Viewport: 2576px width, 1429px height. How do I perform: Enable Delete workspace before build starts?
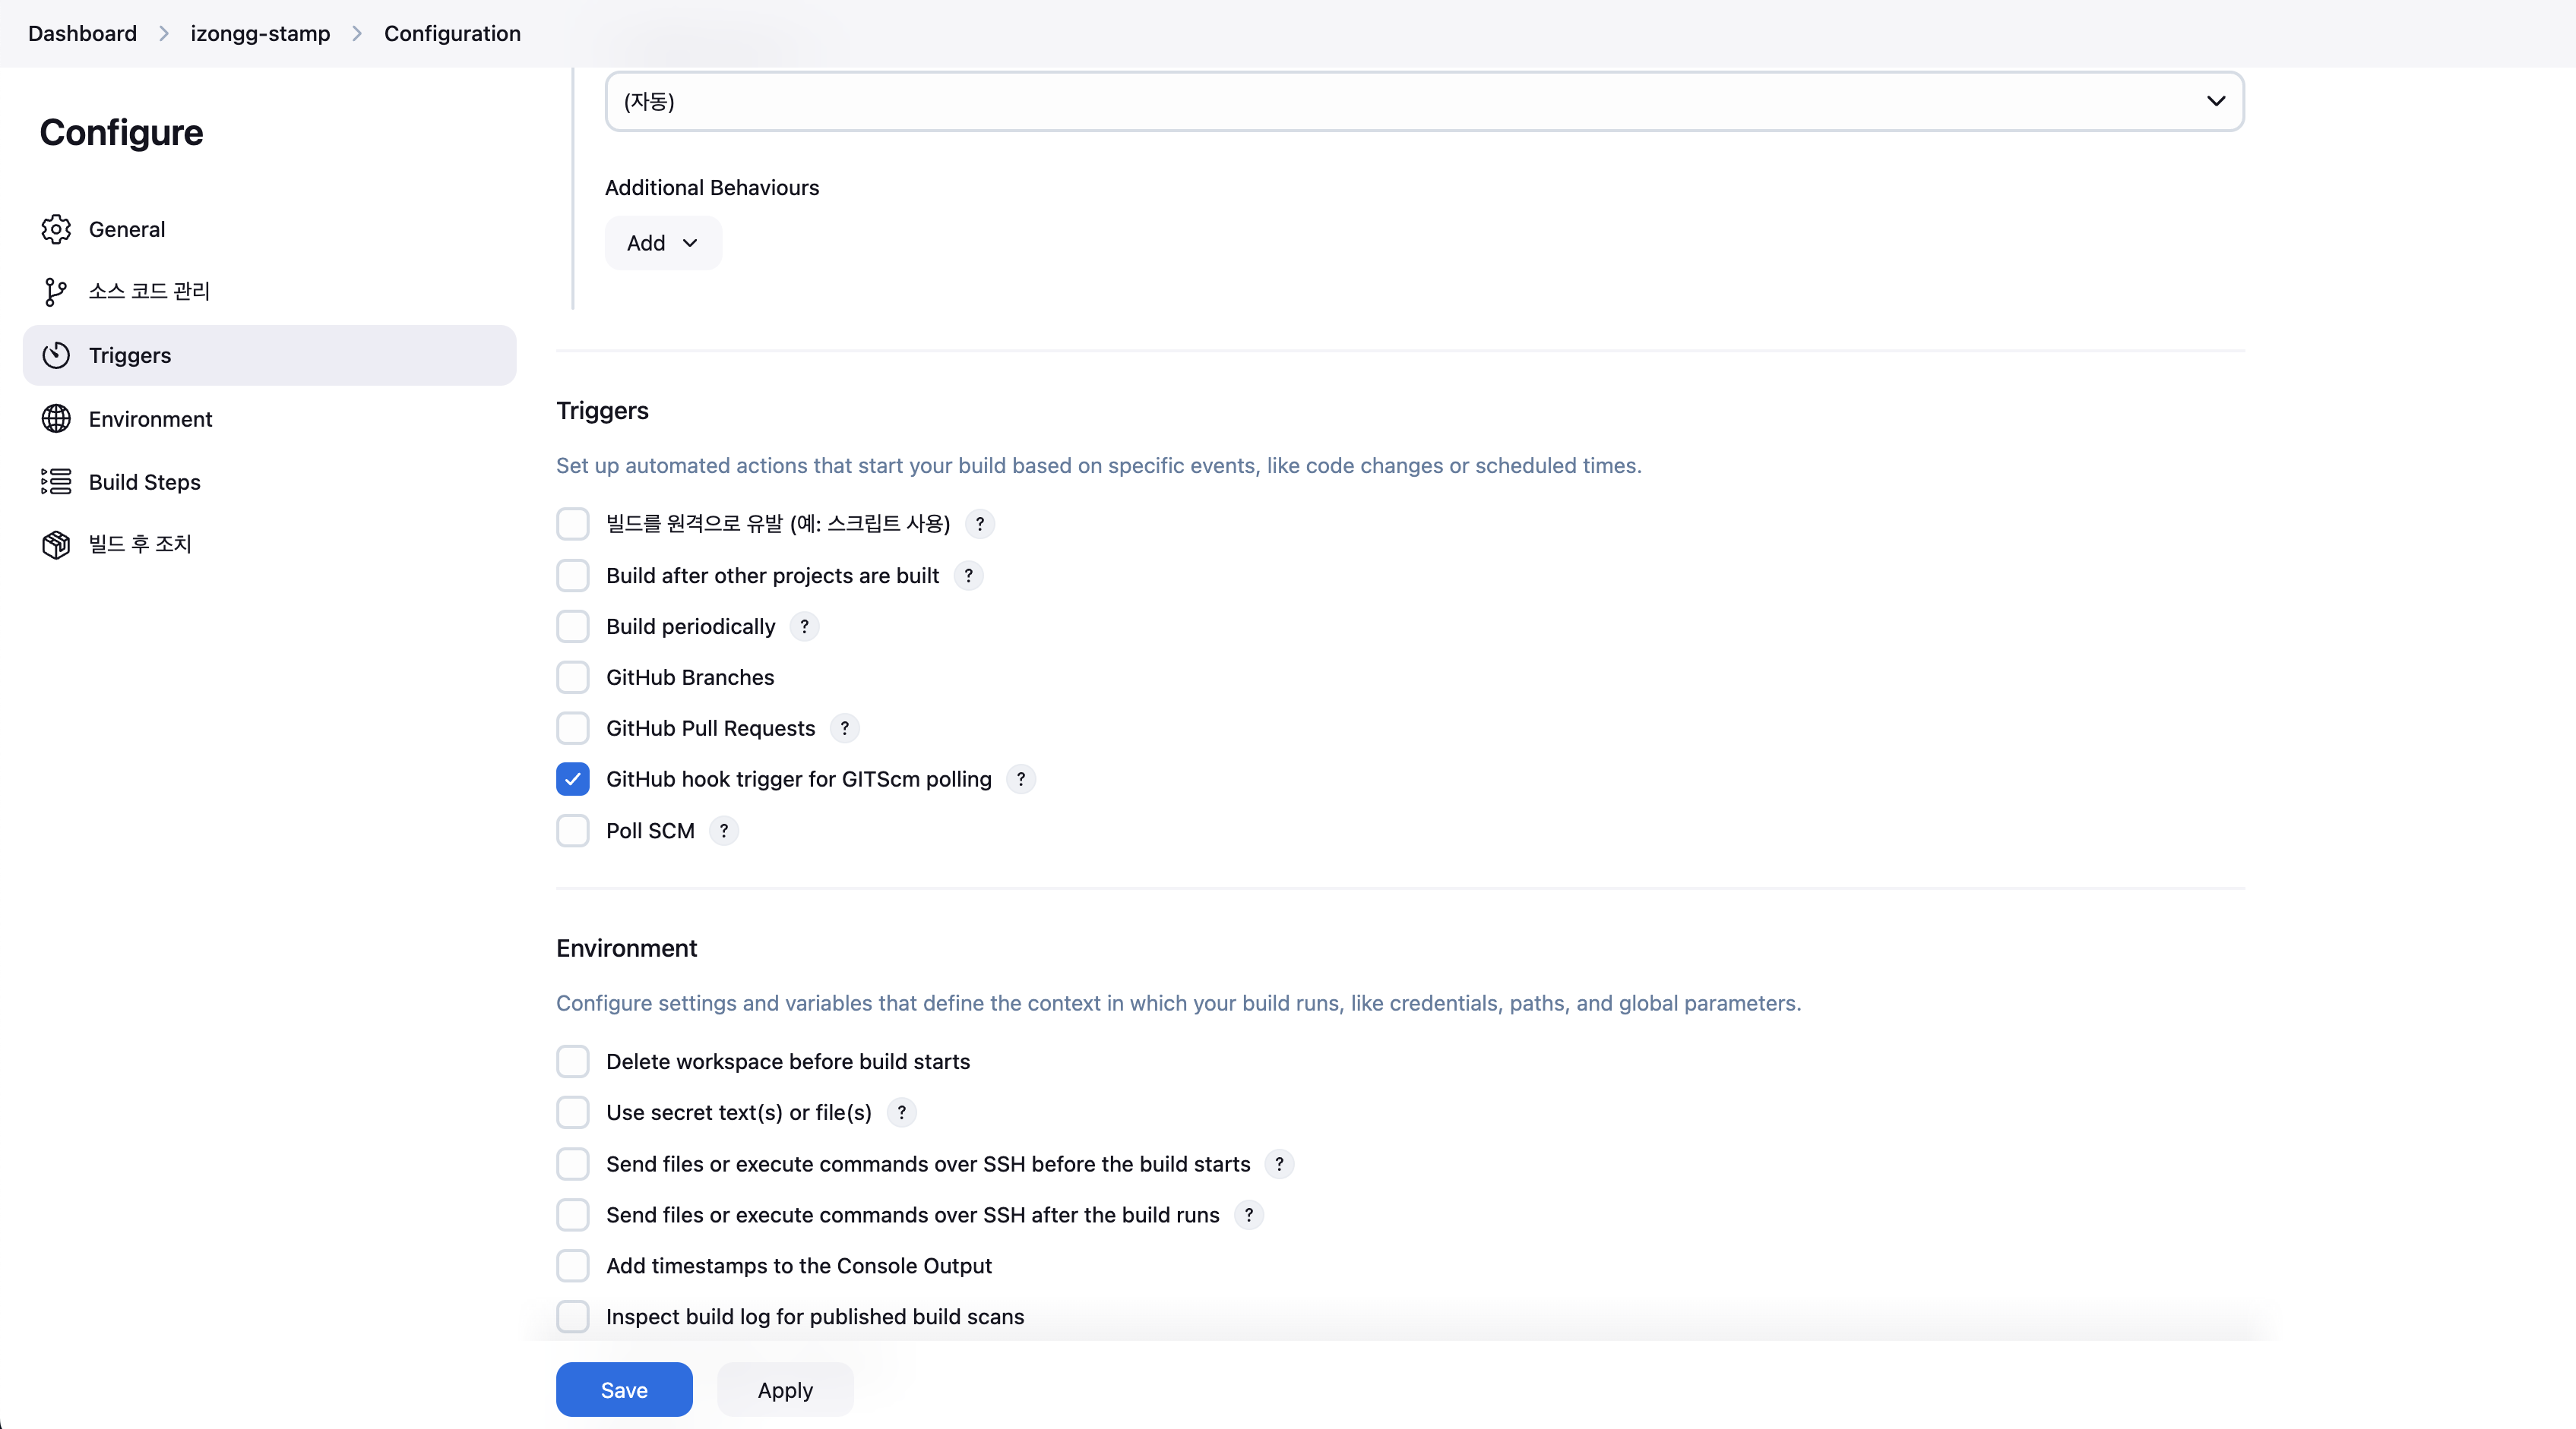coord(573,1061)
